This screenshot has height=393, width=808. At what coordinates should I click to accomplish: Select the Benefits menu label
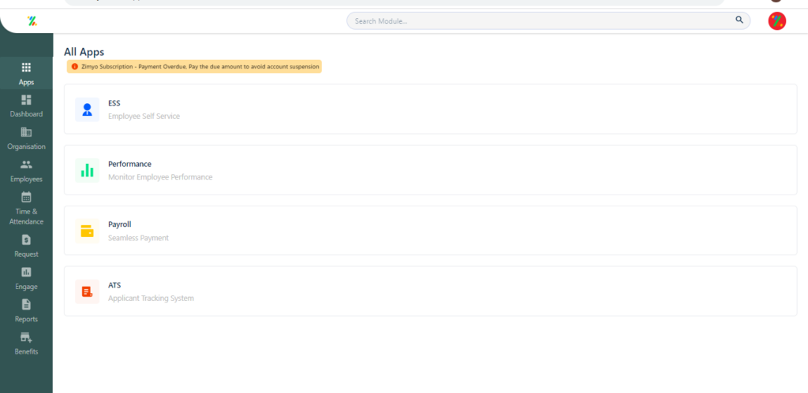tap(26, 352)
